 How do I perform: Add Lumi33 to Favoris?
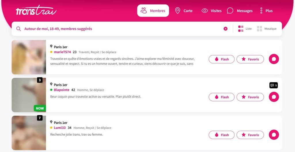pos(250,135)
